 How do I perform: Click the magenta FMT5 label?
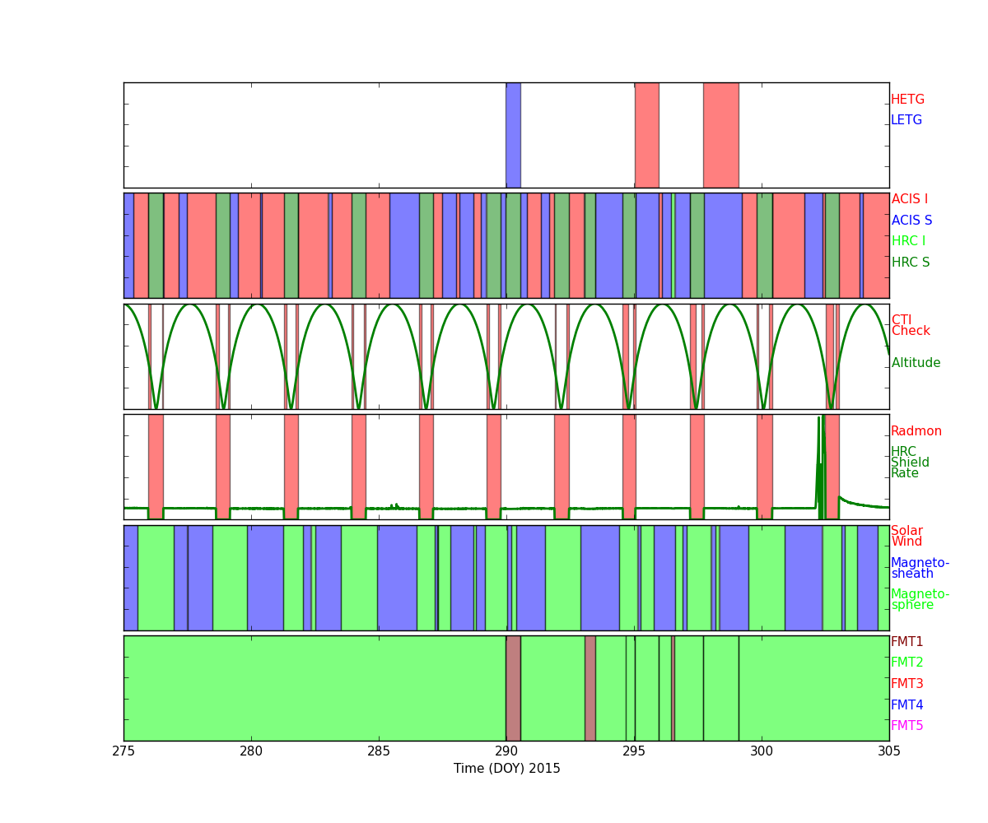[x=906, y=726]
